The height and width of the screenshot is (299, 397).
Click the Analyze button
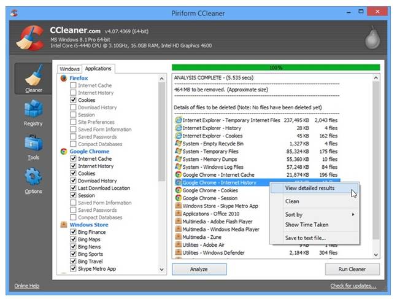click(x=199, y=269)
